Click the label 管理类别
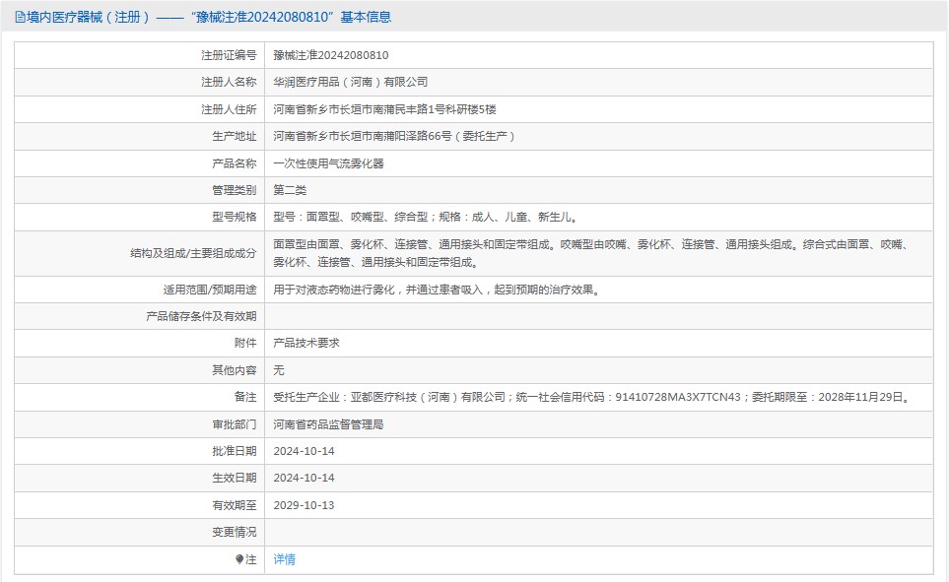The width and height of the screenshot is (949, 582). [x=235, y=190]
